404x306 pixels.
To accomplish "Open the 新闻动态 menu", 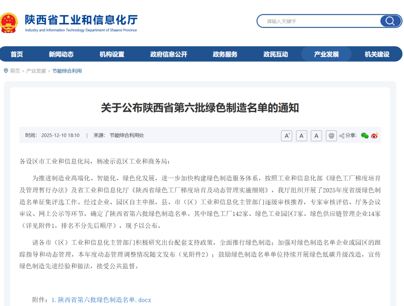I will tap(61, 54).
